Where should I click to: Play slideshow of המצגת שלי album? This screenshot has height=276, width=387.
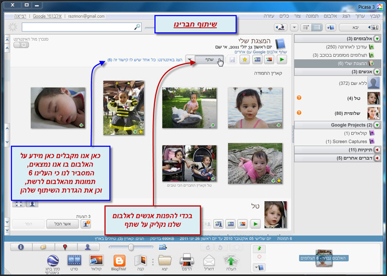[282, 60]
